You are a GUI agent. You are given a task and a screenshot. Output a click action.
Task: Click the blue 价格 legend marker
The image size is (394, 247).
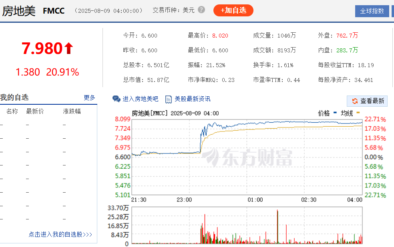(335, 113)
